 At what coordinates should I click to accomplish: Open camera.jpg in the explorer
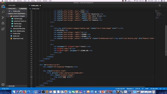18,19
